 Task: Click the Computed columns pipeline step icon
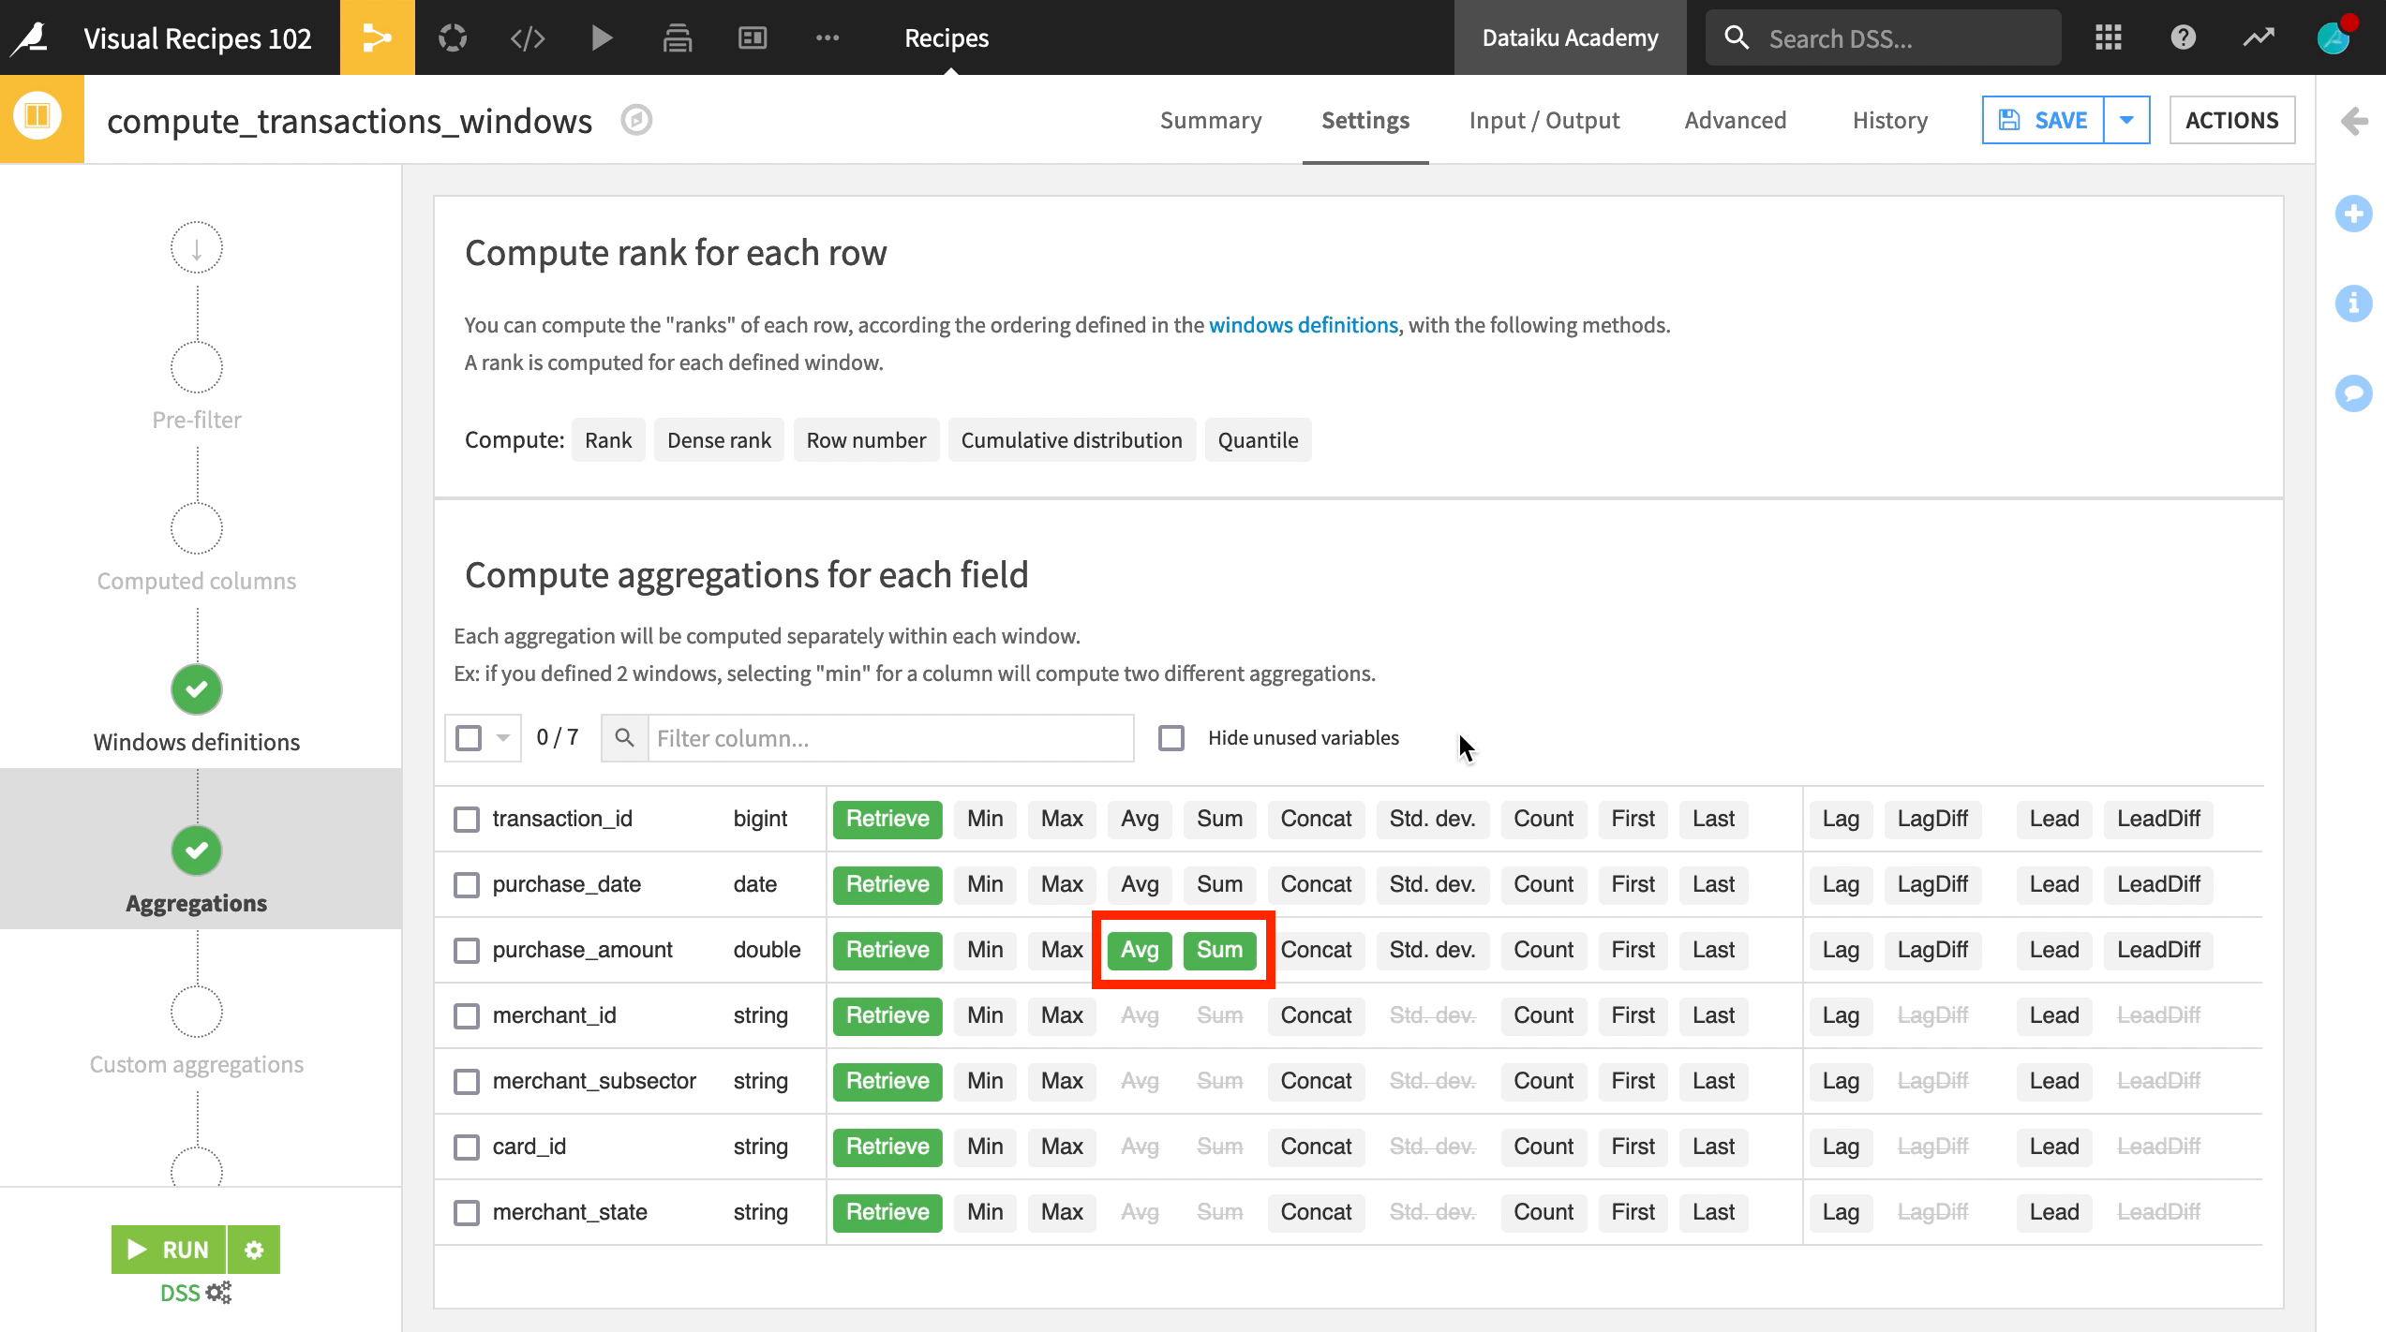(197, 527)
